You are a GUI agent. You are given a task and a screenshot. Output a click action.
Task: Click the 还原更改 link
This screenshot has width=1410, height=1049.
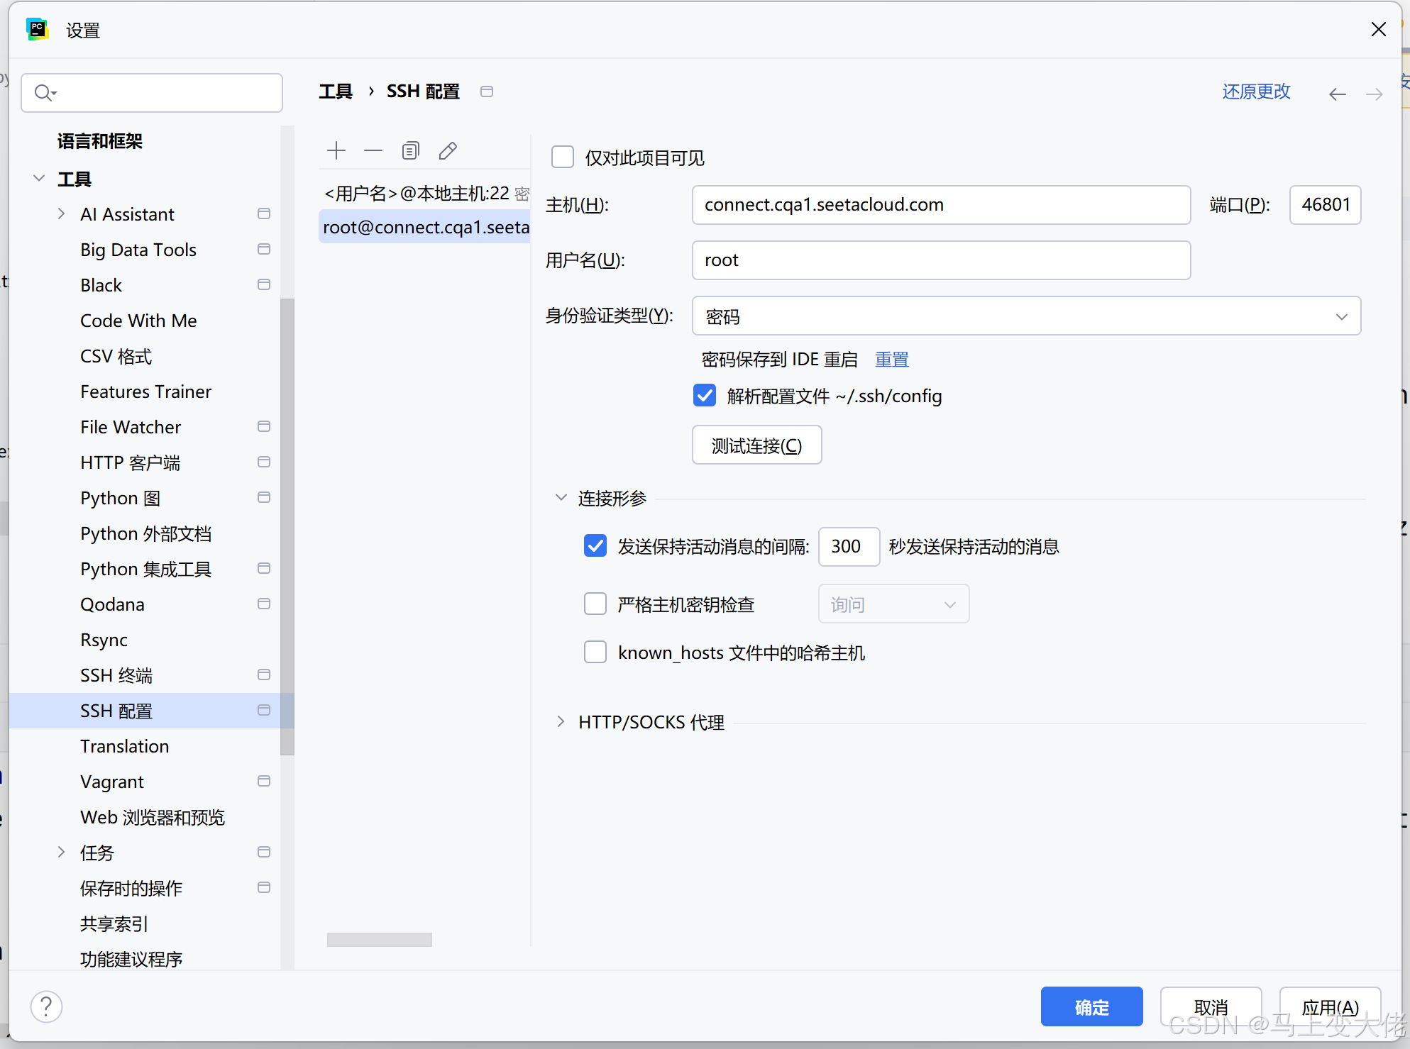pyautogui.click(x=1256, y=91)
